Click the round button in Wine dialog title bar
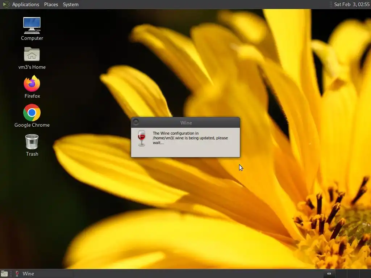The image size is (371, 278). (x=136, y=122)
